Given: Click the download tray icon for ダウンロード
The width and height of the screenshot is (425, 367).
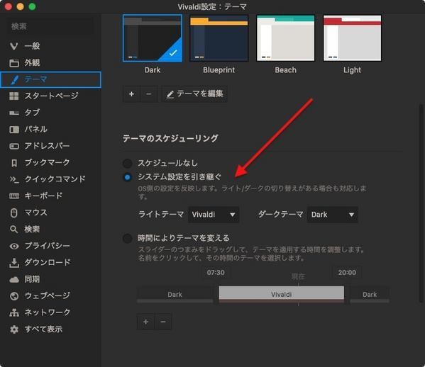Looking at the screenshot, I should coord(14,263).
